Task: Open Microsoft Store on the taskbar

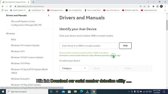Action: click(x=69, y=92)
